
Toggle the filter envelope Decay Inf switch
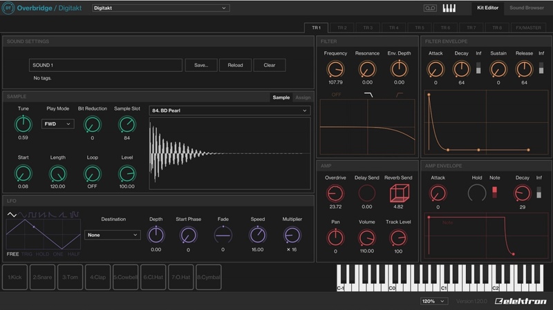coord(479,68)
